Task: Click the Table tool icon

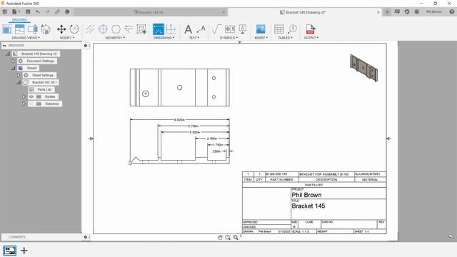Action: tap(279, 29)
